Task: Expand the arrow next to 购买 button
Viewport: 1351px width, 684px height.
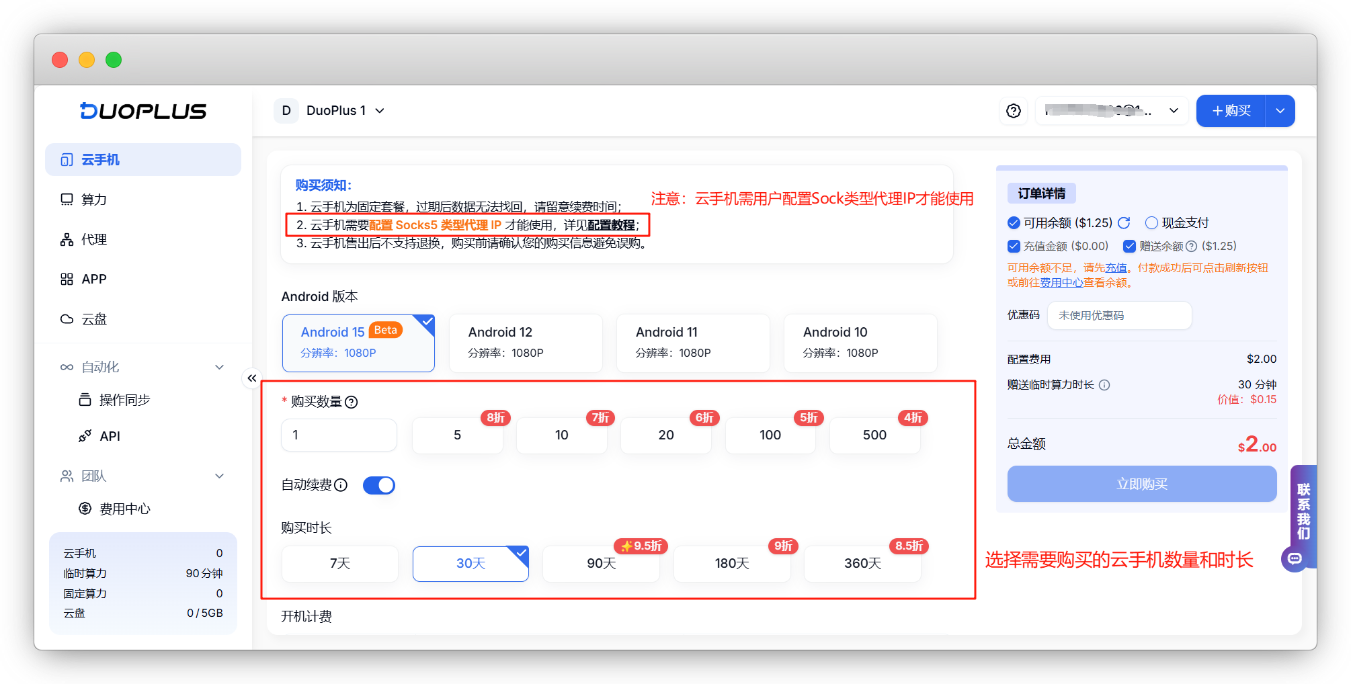Action: [1280, 111]
